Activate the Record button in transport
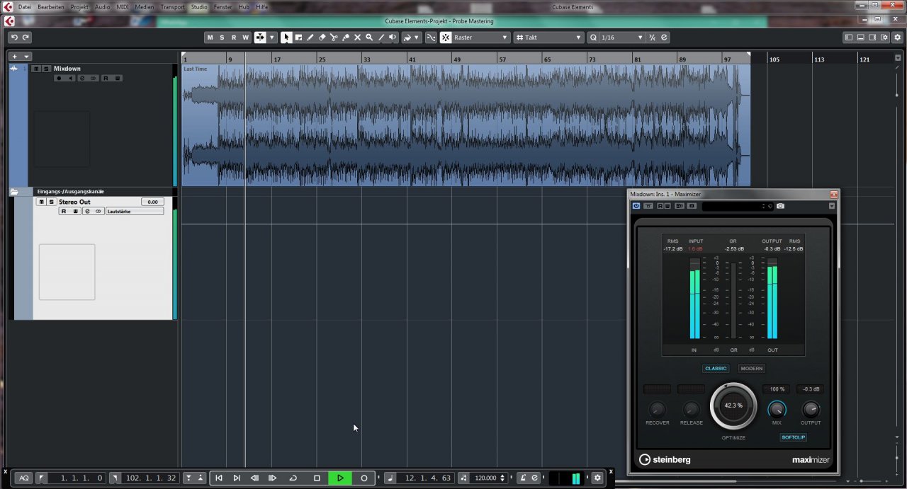 click(364, 478)
